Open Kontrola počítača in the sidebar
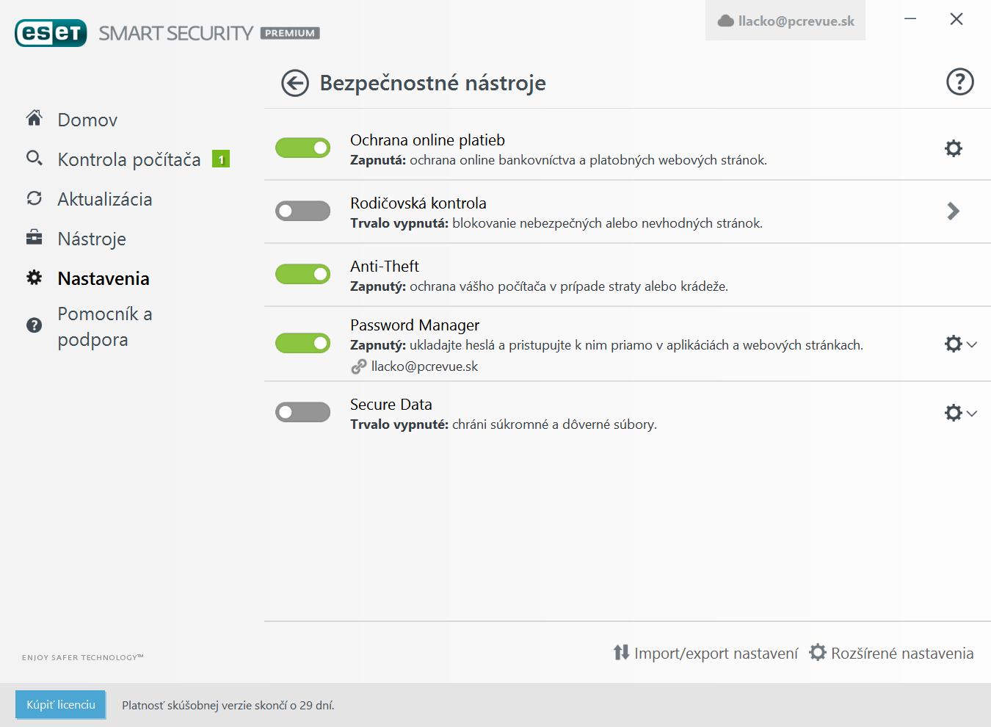 [128, 159]
